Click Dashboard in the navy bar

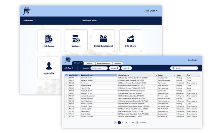(28, 21)
